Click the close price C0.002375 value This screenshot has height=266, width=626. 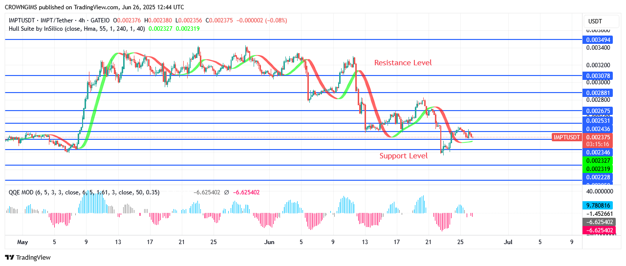pos(219,20)
